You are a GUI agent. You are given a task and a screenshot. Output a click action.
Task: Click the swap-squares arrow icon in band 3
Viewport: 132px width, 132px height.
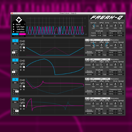point(22,83)
